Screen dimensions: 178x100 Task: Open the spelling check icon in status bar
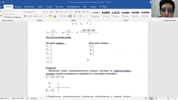[x=27, y=98]
